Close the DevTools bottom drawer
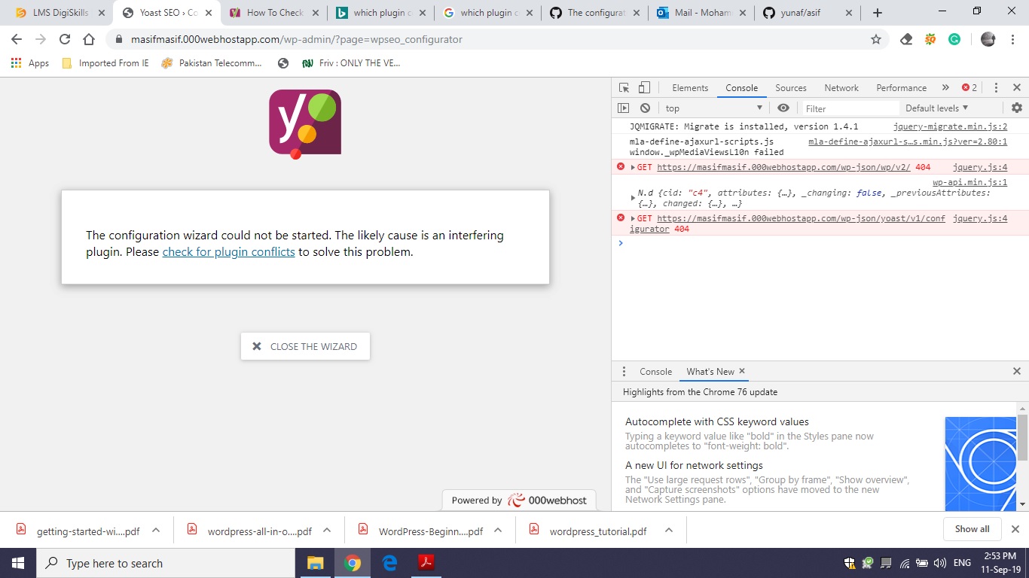The height and width of the screenshot is (578, 1029). (1016, 372)
